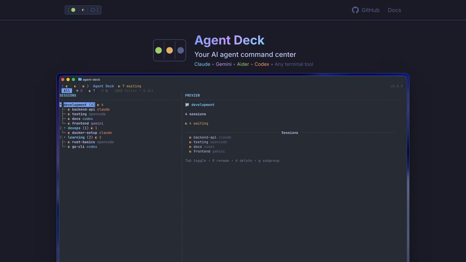466x262 pixels.
Task: Click the waiting icon next to '7 waiting' header
Action: (x=119, y=86)
